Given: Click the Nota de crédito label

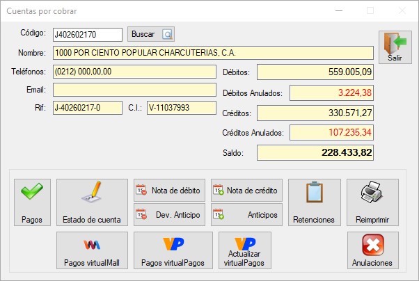Looking at the screenshot, I should [x=252, y=190].
